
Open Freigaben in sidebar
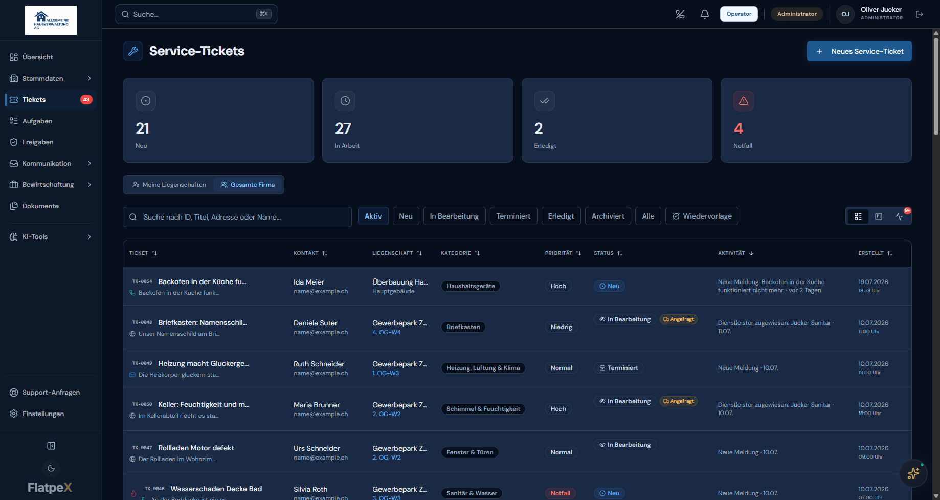click(51, 142)
